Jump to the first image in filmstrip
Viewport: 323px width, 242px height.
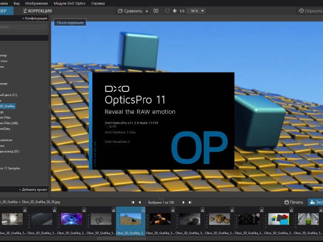coord(133,202)
